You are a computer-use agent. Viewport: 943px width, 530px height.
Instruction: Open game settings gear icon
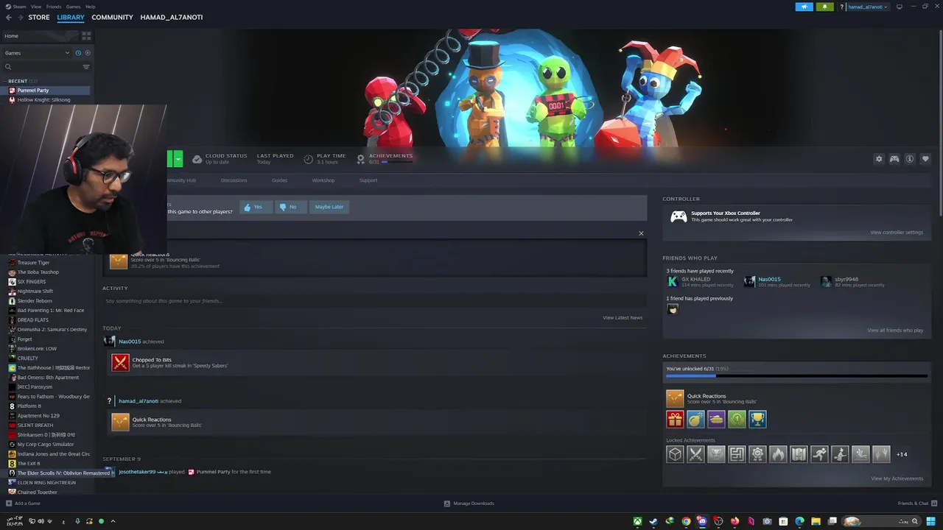pyautogui.click(x=879, y=159)
